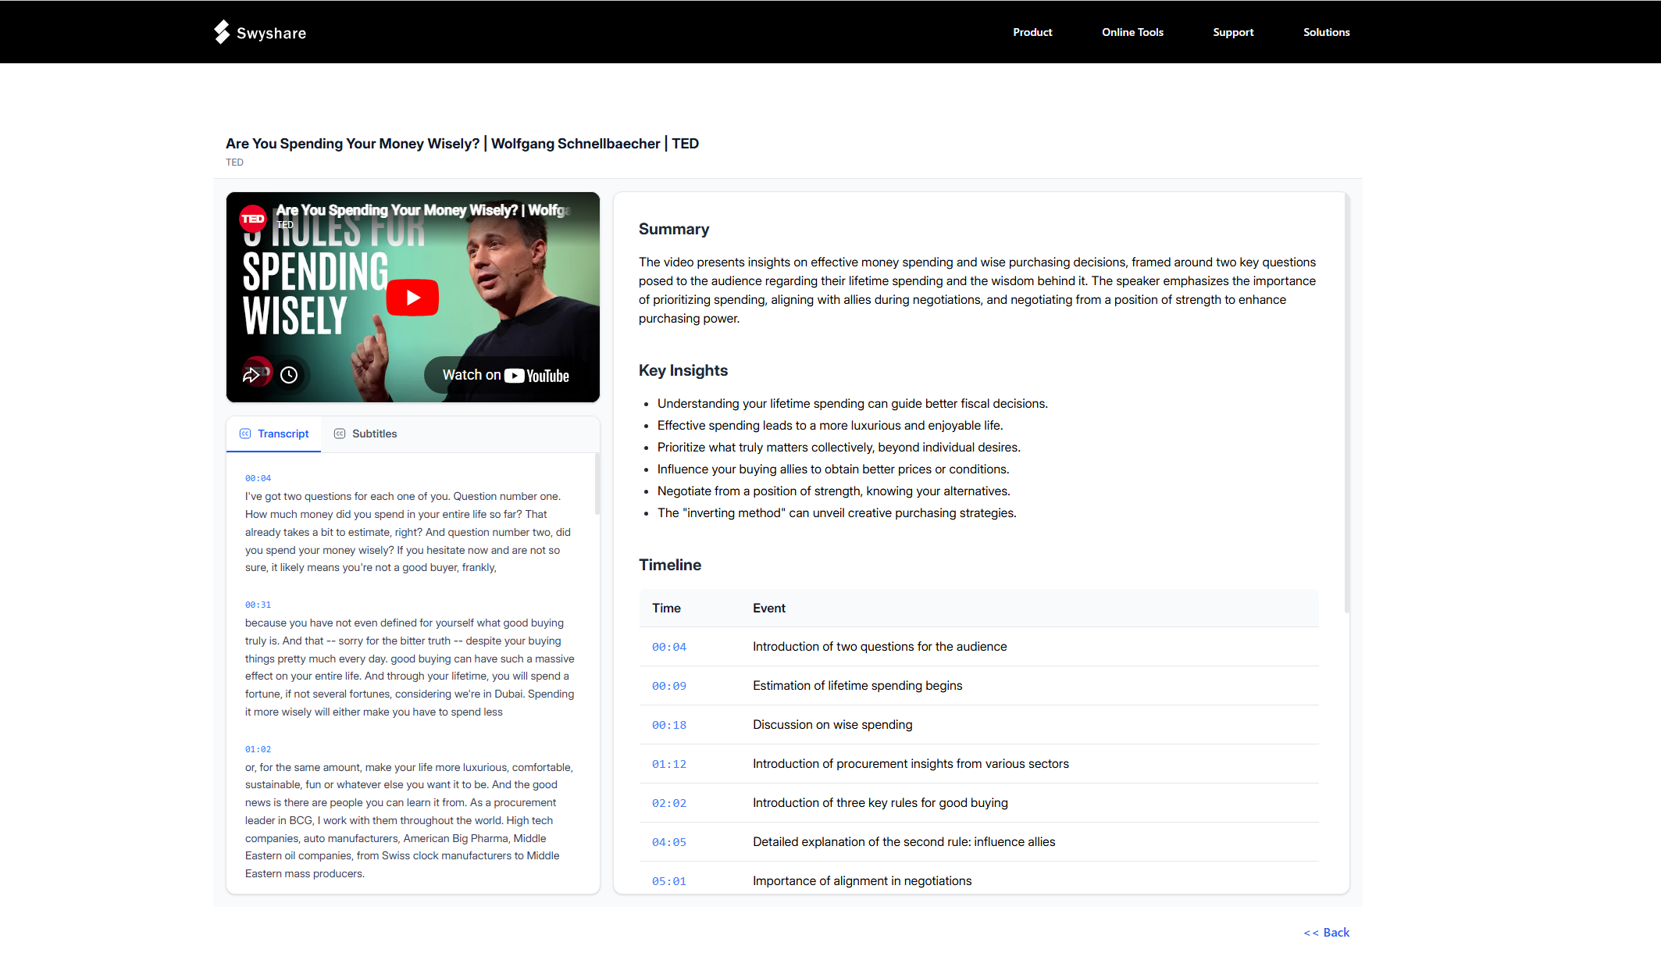Click the 02:02 timeline timestamp
This screenshot has height=971, width=1661.
pos(668,802)
